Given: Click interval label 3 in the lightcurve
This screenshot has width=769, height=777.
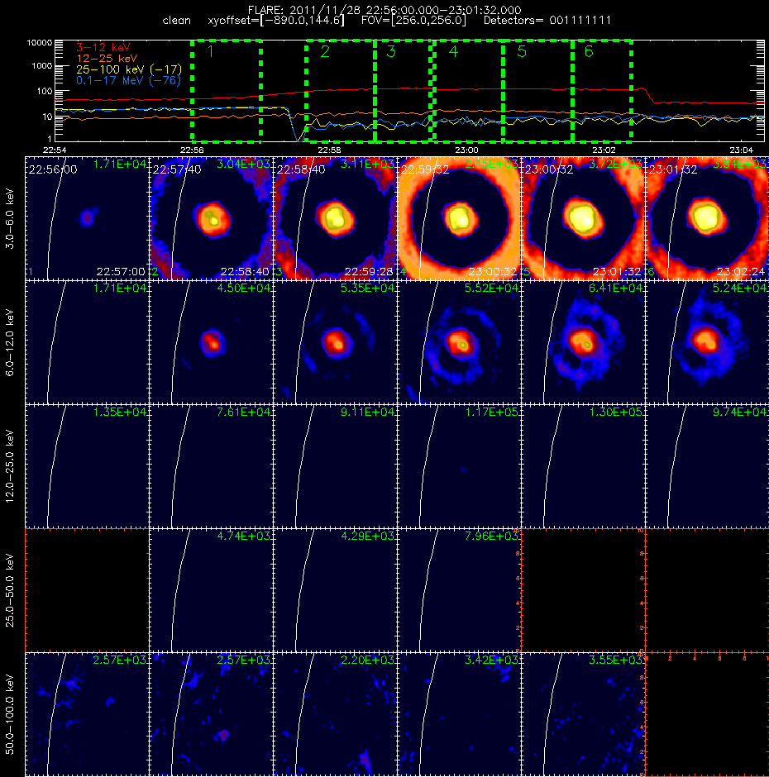Looking at the screenshot, I should pos(390,51).
